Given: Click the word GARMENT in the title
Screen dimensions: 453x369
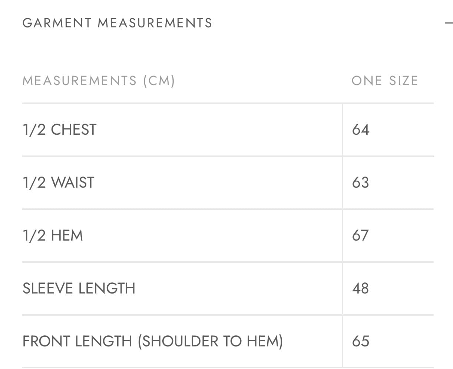Looking at the screenshot, I should [x=57, y=23].
